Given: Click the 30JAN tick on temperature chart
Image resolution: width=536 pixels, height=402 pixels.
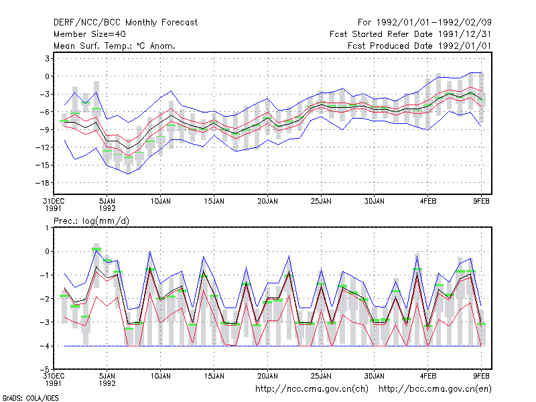Looking at the screenshot, I should [375, 202].
